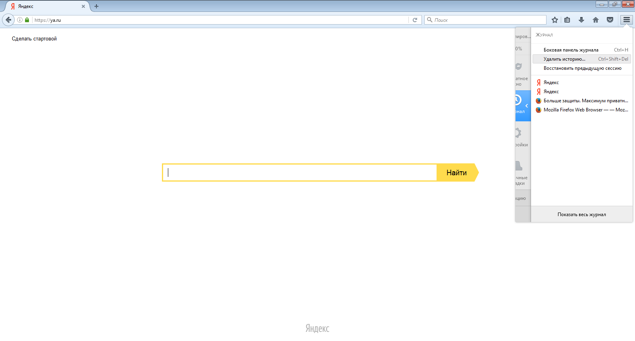Click the green secure connection padlock
Viewport: 635px width, 341px height.
point(27,20)
